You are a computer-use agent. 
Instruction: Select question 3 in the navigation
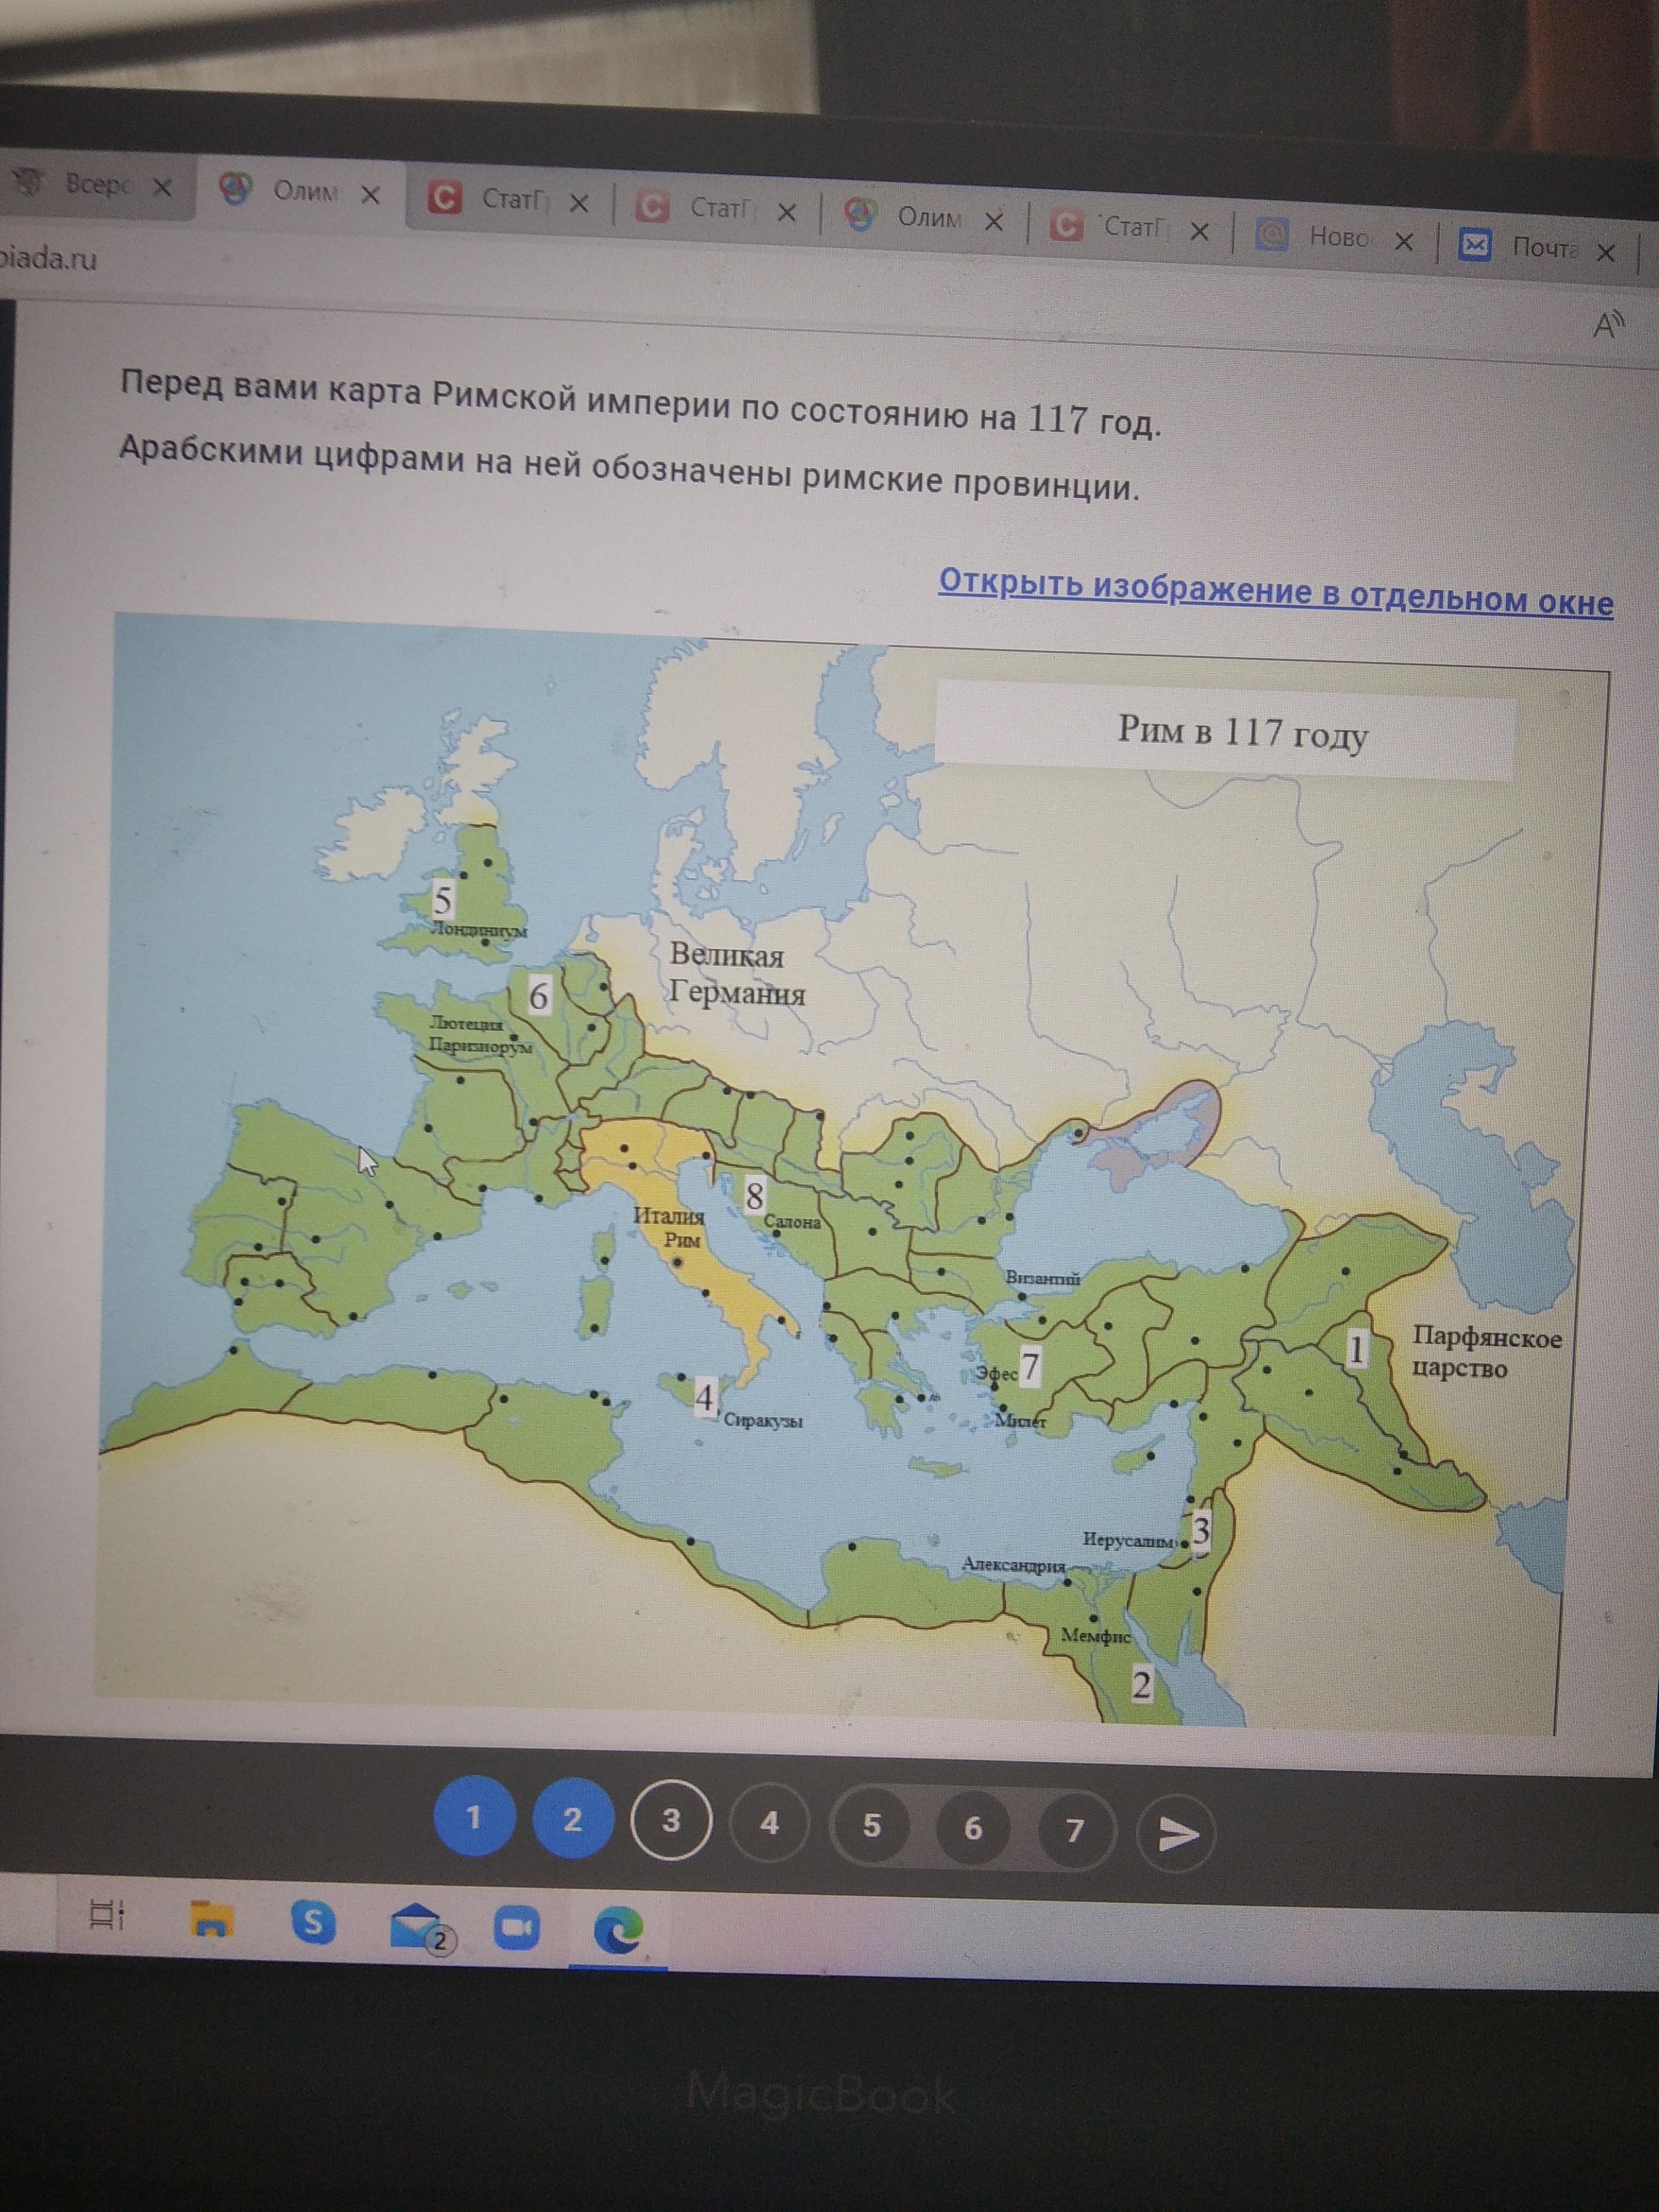pyautogui.click(x=671, y=1821)
